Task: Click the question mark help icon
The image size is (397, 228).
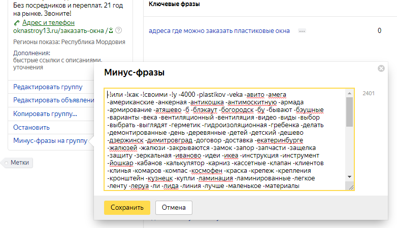Action: [118, 30]
